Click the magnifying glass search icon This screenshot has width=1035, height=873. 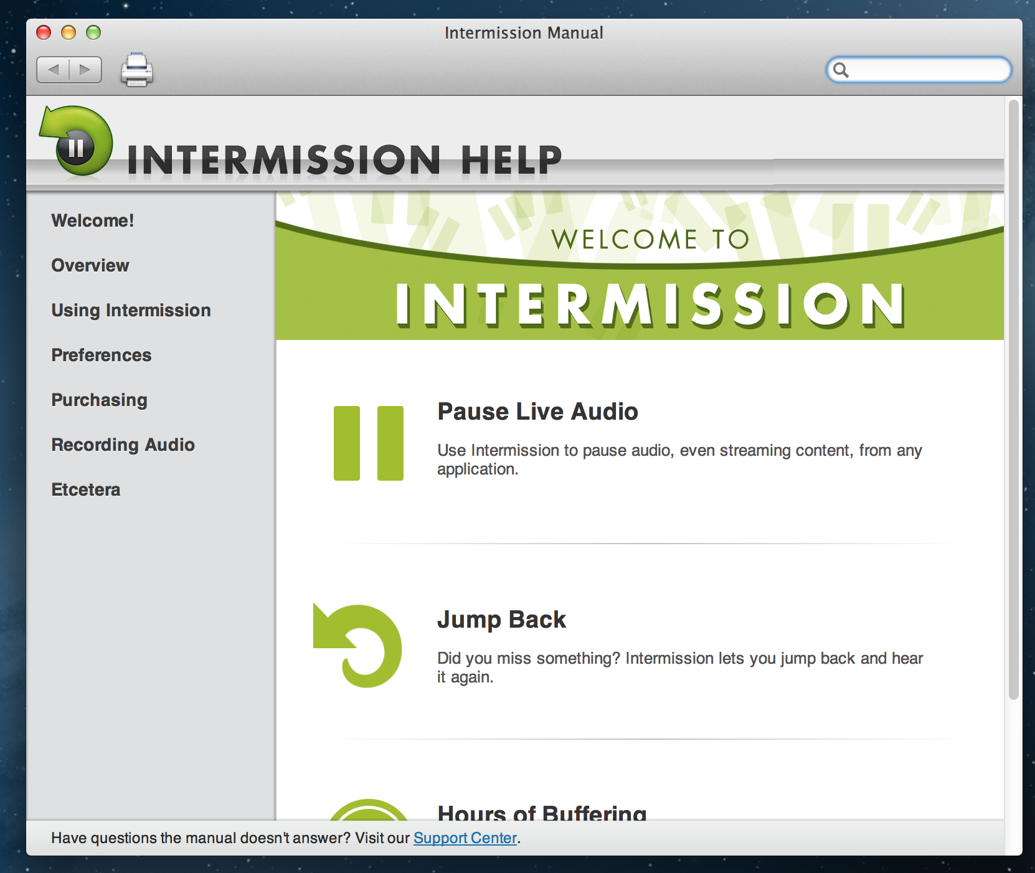[841, 70]
